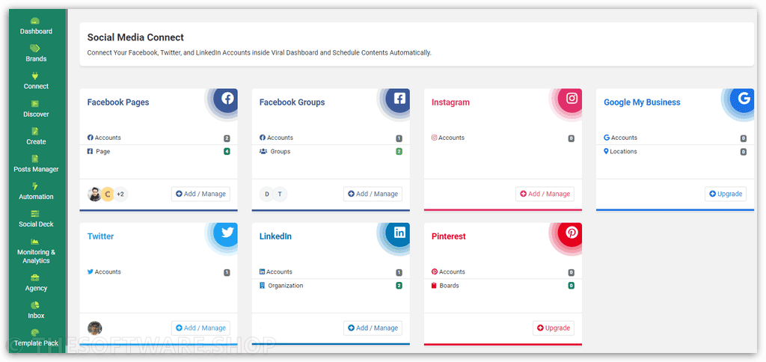Screen dimensions: 766x362
Task: Click Add / Manage on Facebook Pages card
Action: (x=200, y=194)
